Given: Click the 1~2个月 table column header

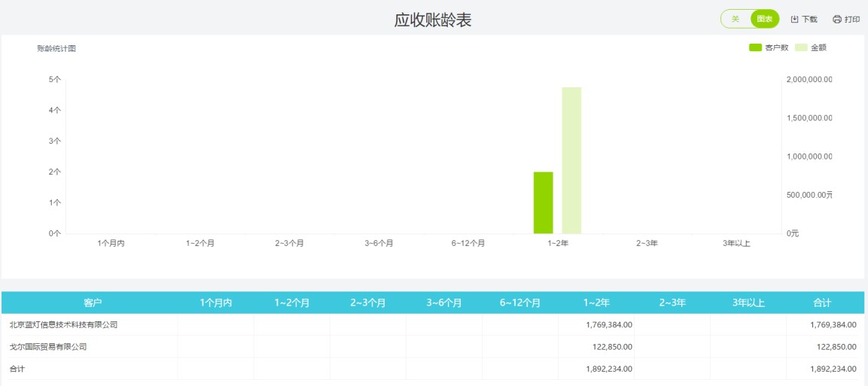Looking at the screenshot, I should coord(292,302).
